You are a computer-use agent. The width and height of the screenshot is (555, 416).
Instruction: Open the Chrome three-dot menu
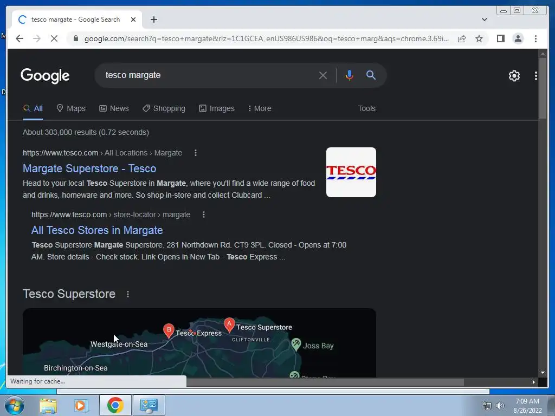[x=535, y=38]
